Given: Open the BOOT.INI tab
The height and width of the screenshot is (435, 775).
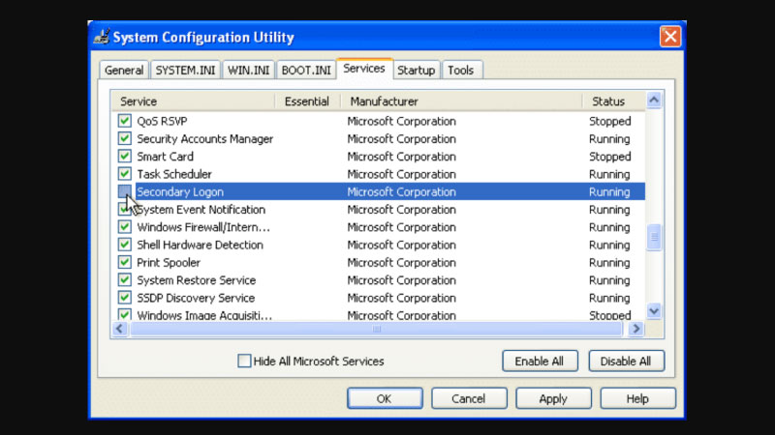Looking at the screenshot, I should 306,71.
